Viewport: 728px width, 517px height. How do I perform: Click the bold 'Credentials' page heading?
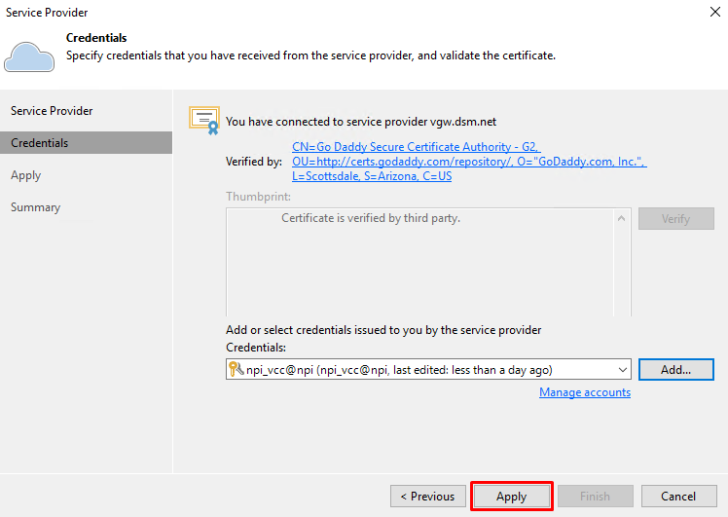click(x=96, y=38)
